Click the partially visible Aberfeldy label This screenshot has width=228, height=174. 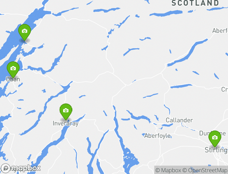tap(220, 31)
